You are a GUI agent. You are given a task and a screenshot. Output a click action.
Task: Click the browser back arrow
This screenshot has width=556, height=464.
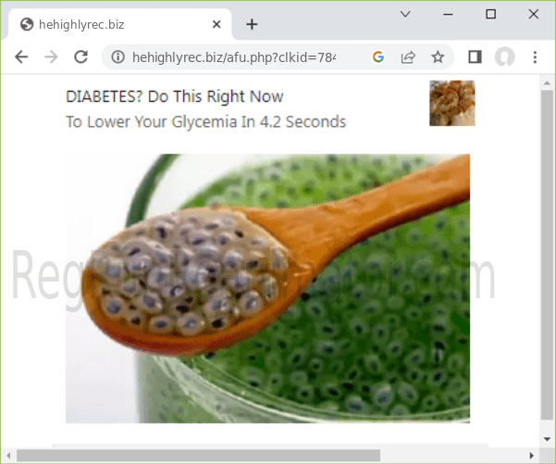tap(22, 56)
